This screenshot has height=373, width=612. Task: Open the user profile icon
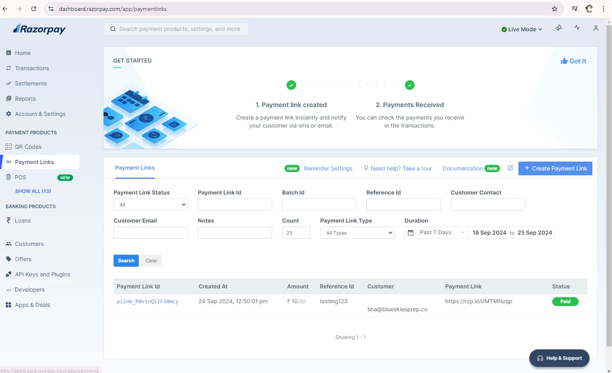[x=596, y=28]
